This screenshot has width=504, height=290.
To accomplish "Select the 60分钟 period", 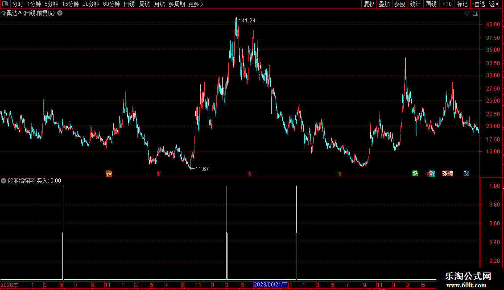I will point(111,4).
